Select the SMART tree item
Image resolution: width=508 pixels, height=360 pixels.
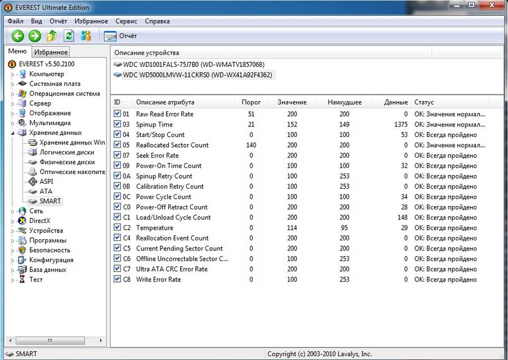44,201
